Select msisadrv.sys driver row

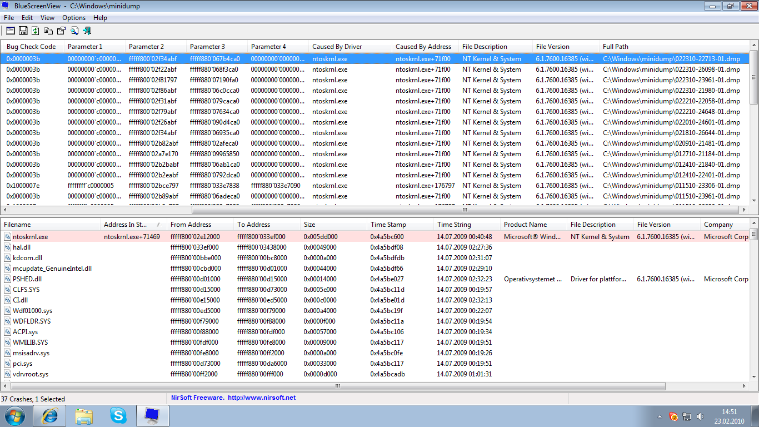tap(375, 353)
